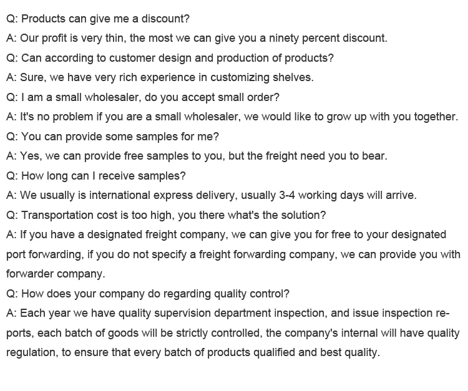Click the line starting "If you have a designated freight company"

point(227,234)
